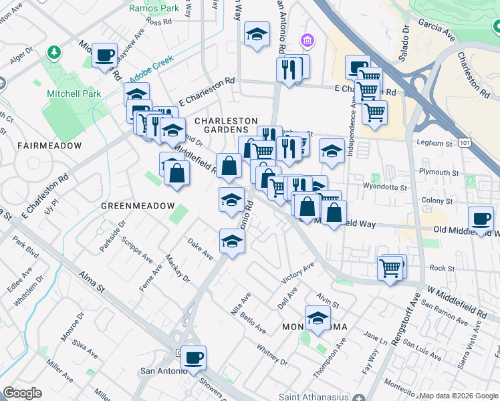This screenshot has height=401, width=500.
Task: Click the Whitney Dr label
Action: [272, 355]
